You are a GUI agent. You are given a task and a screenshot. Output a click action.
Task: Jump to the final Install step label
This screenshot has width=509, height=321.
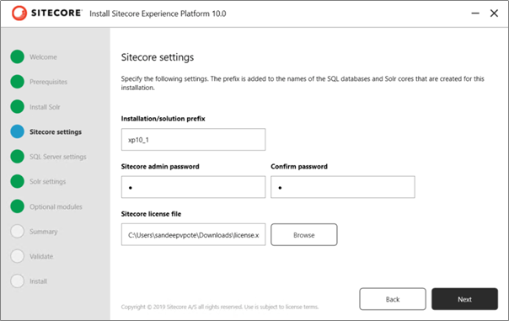[38, 281]
